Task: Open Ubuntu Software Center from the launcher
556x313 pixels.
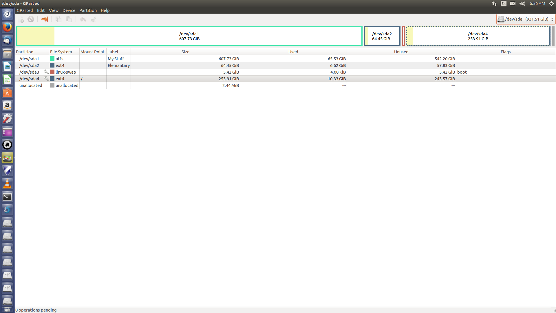Action: pos(7,93)
